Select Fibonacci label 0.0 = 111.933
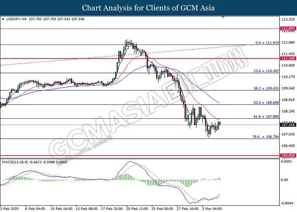Viewport: 297px width, 212px height. 267,43
